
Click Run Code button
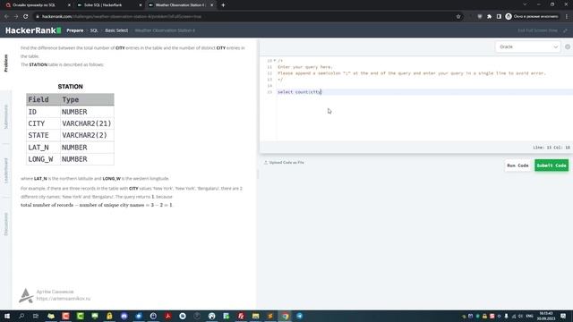517,165
